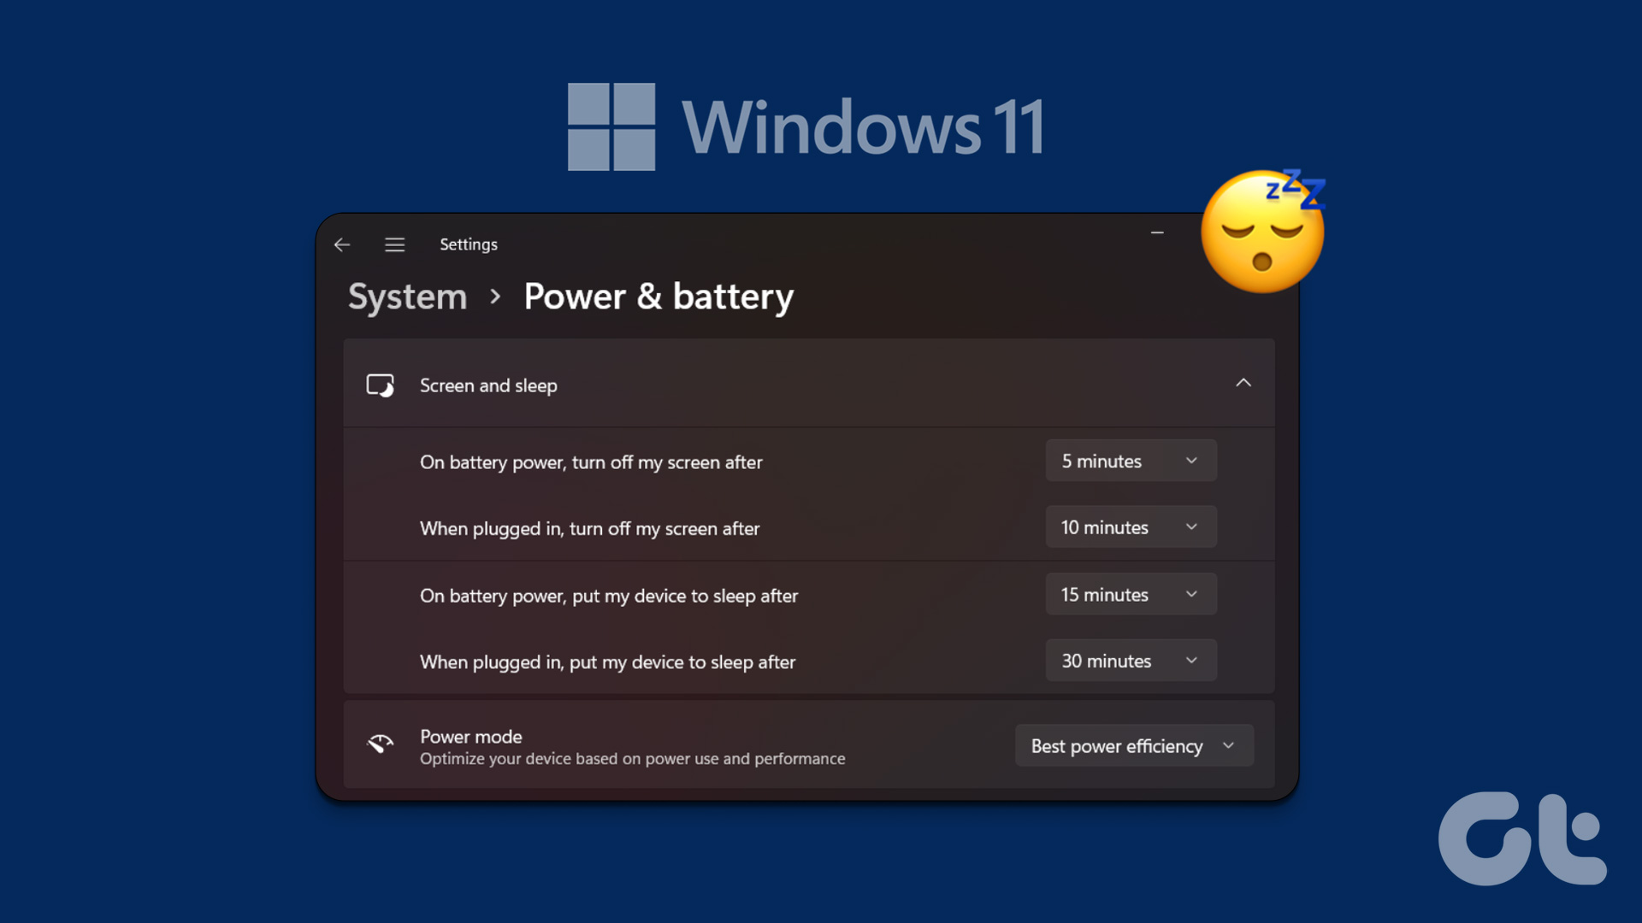Click the hamburger menu icon

click(393, 244)
